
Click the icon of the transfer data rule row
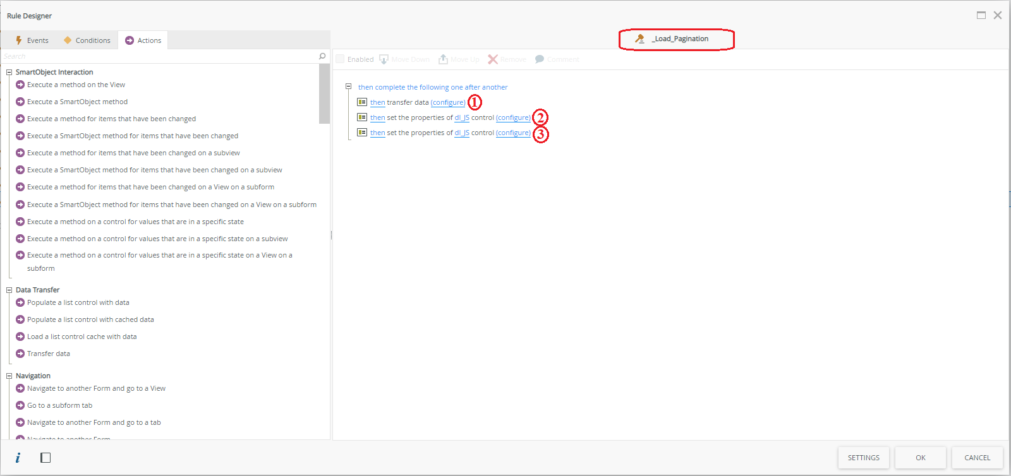click(x=362, y=102)
